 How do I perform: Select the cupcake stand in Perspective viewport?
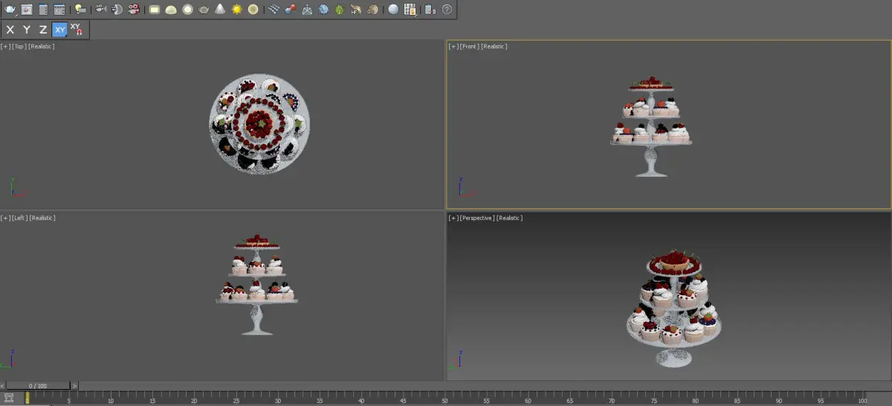coord(673,308)
